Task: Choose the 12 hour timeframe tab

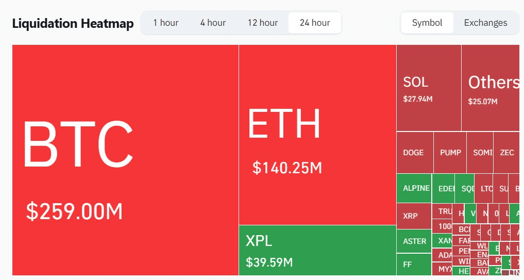Action: (x=263, y=23)
